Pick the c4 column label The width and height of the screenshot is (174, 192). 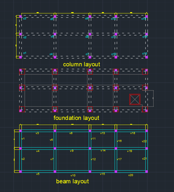[x=51, y=54]
